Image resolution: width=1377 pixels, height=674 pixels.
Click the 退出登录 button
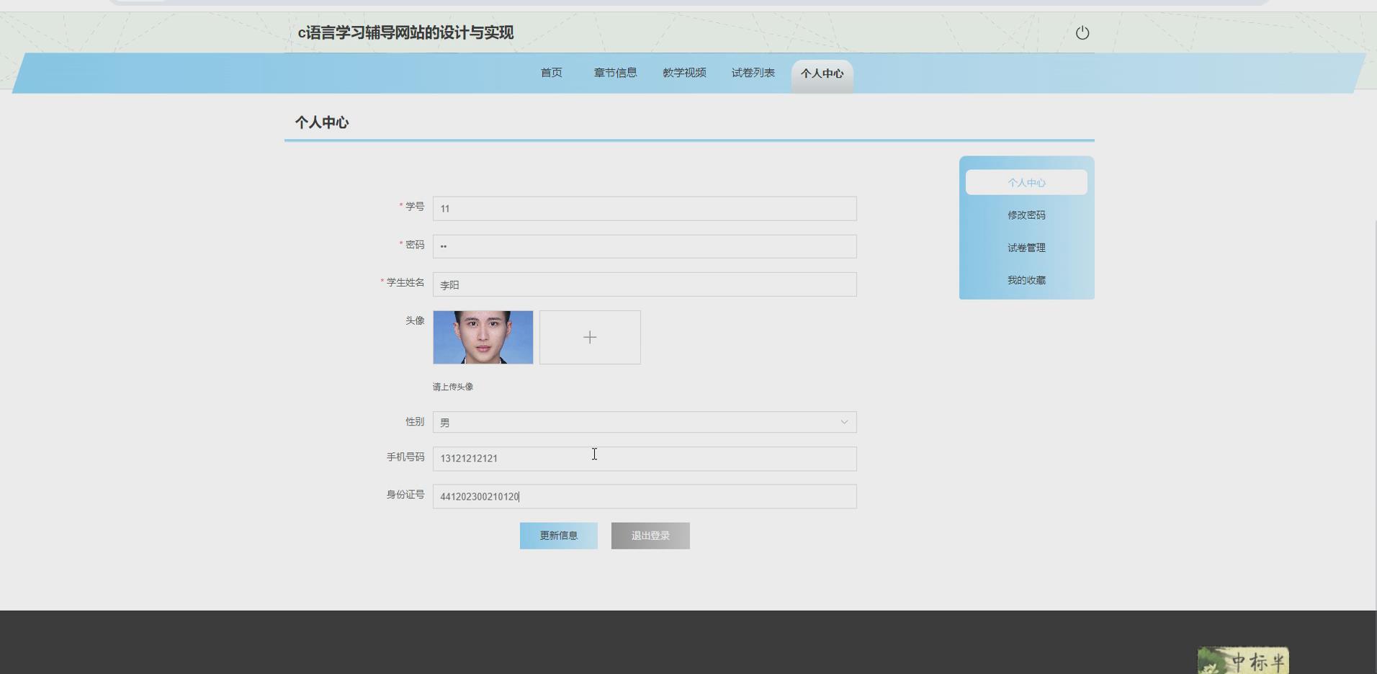[x=650, y=536]
